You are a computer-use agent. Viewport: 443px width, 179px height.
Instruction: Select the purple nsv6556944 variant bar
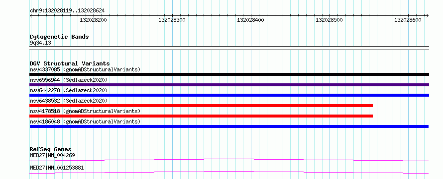click(x=229, y=85)
